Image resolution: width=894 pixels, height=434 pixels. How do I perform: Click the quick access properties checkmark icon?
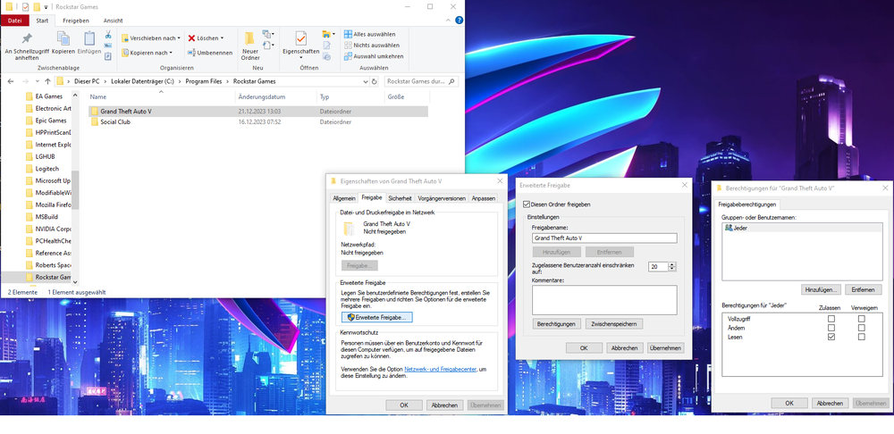click(x=24, y=7)
